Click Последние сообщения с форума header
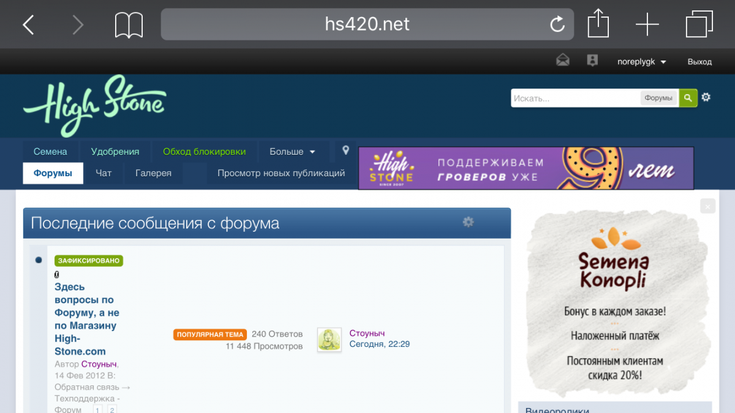Image resolution: width=735 pixels, height=413 pixels. point(155,223)
